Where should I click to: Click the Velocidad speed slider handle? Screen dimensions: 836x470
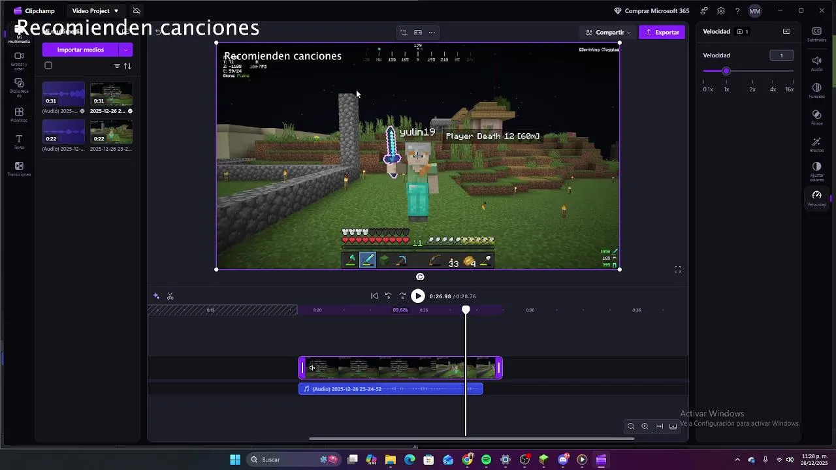(726, 70)
